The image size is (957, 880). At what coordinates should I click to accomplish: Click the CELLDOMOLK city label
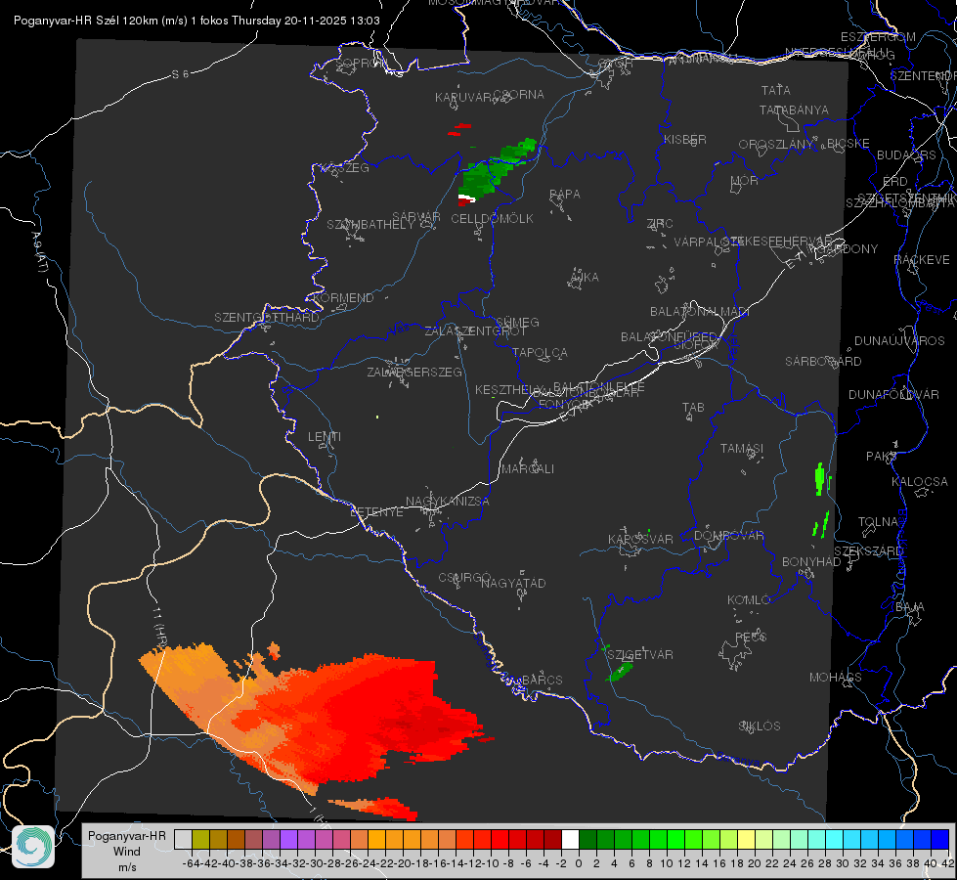(493, 219)
